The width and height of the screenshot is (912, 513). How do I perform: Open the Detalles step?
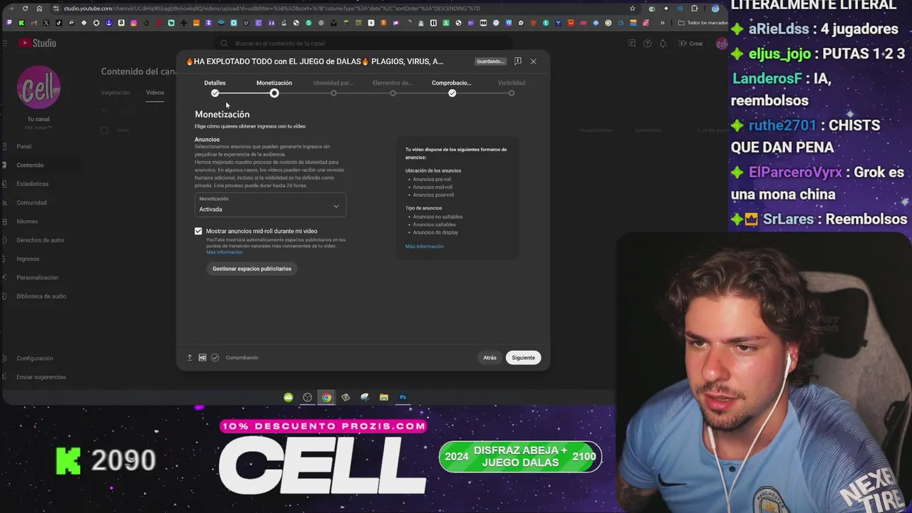point(214,88)
